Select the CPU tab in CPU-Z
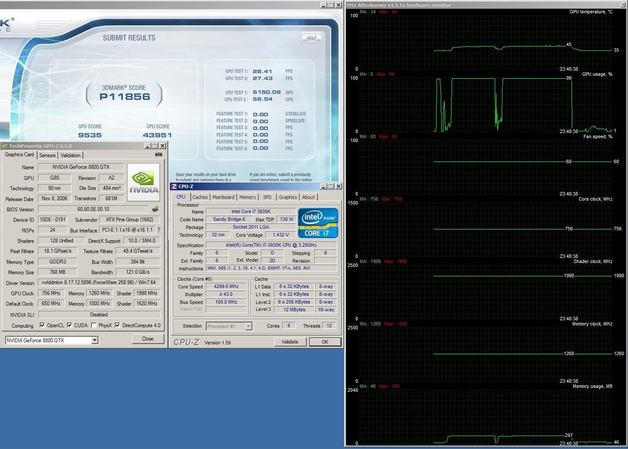The width and height of the screenshot is (628, 449). pyautogui.click(x=181, y=196)
